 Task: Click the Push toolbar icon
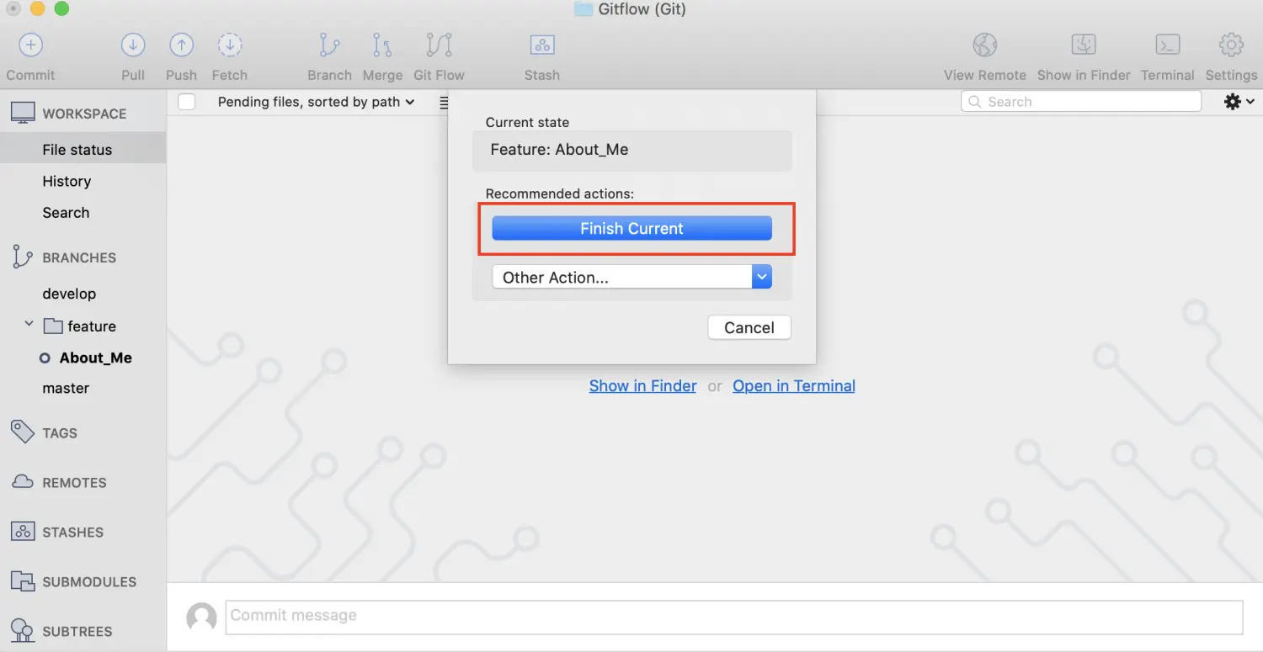tap(181, 45)
